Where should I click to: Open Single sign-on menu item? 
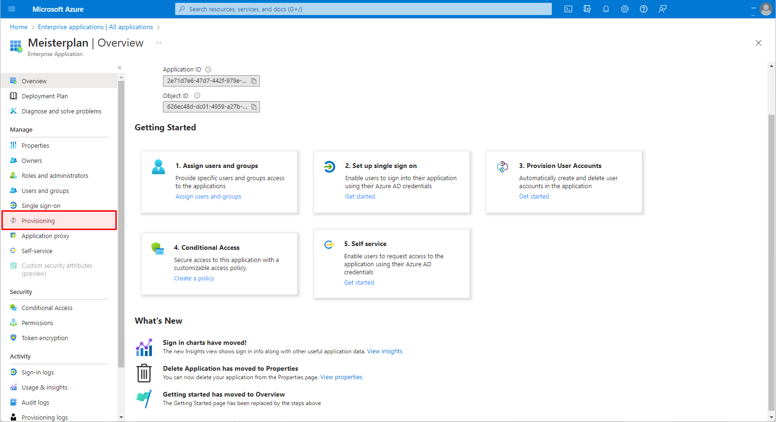tap(41, 206)
